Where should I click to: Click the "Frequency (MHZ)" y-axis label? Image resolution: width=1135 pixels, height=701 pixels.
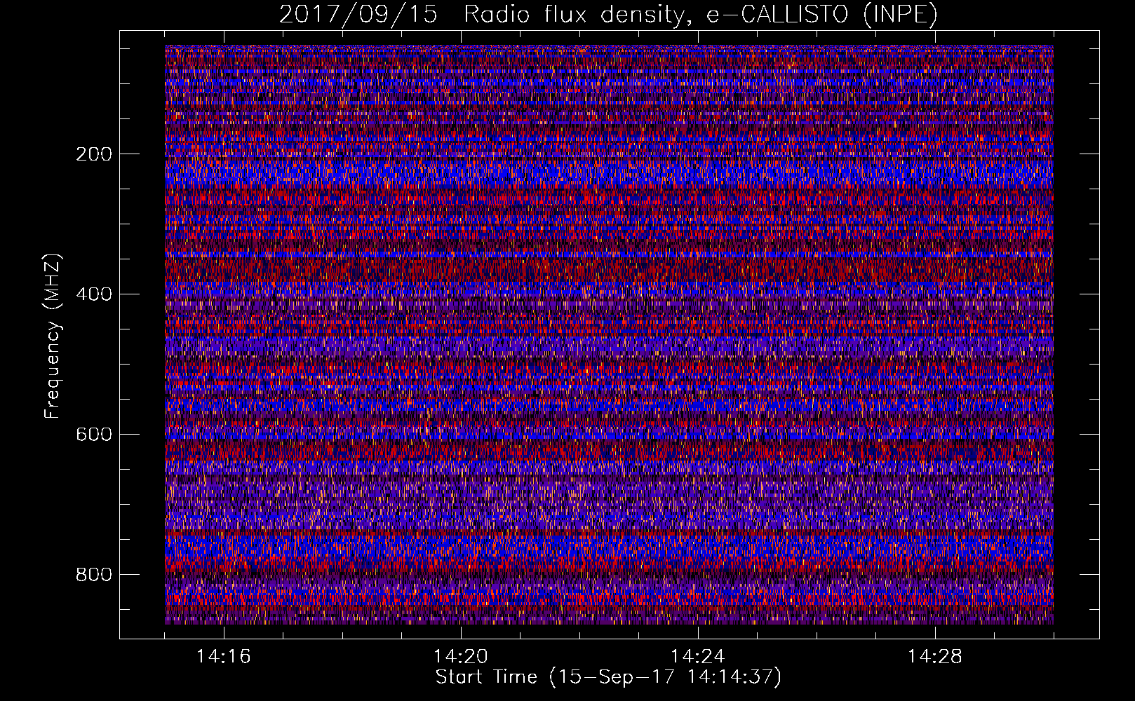coord(53,336)
